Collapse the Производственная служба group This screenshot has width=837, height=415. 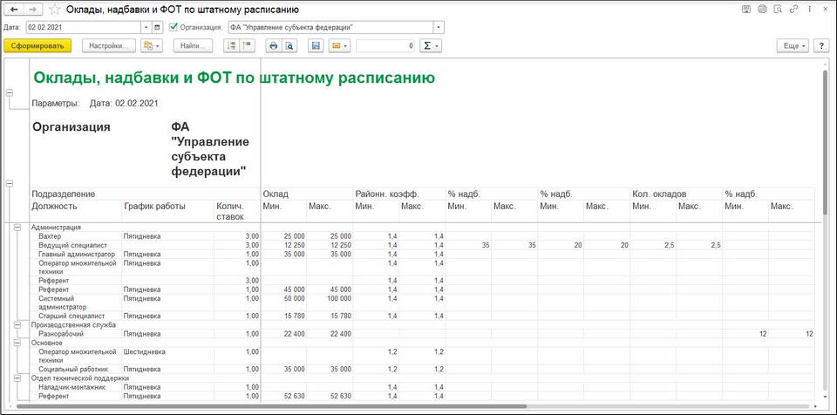click(x=17, y=324)
